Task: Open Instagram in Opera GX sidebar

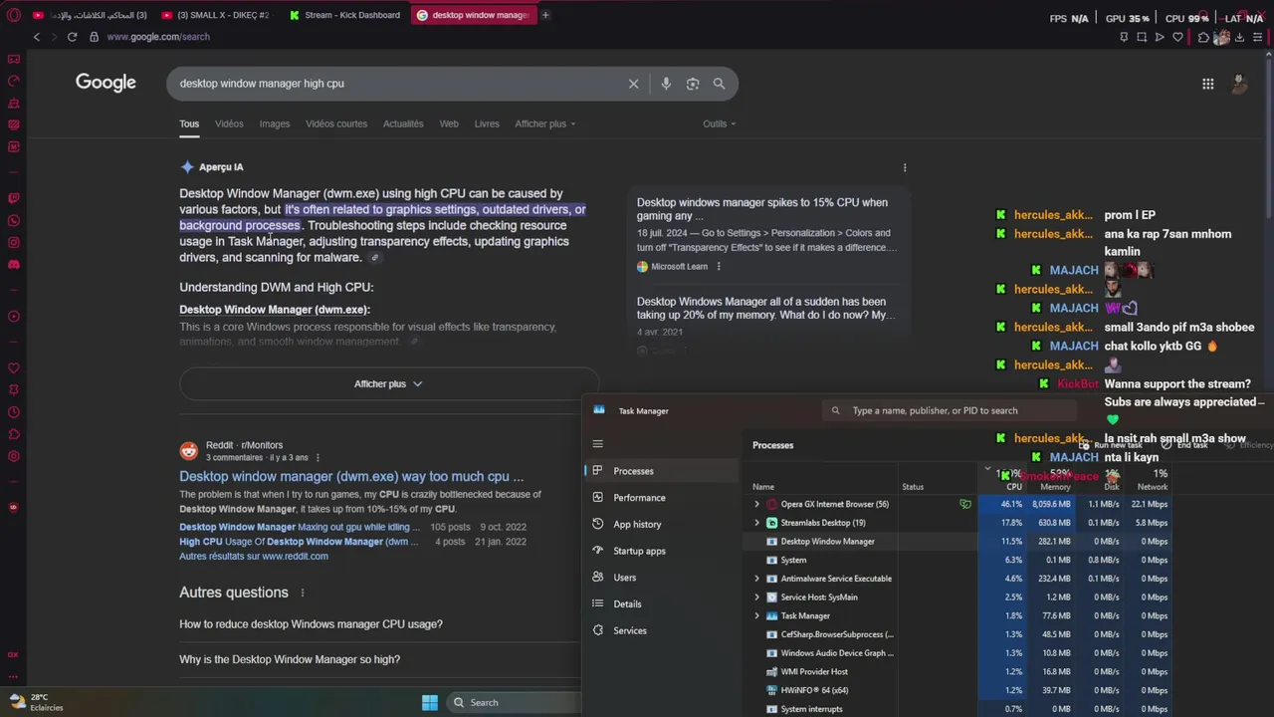Action: [13, 242]
